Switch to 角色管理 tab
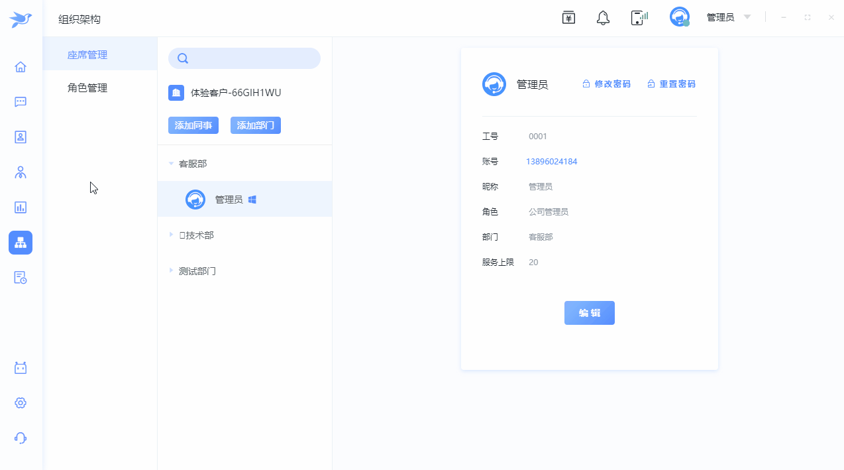The height and width of the screenshot is (470, 844). pos(87,88)
